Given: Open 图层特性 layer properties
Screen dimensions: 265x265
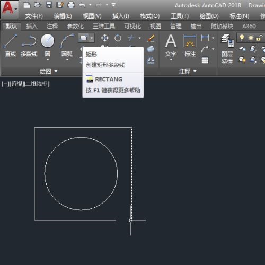Looking at the screenshot, I should (x=227, y=49).
